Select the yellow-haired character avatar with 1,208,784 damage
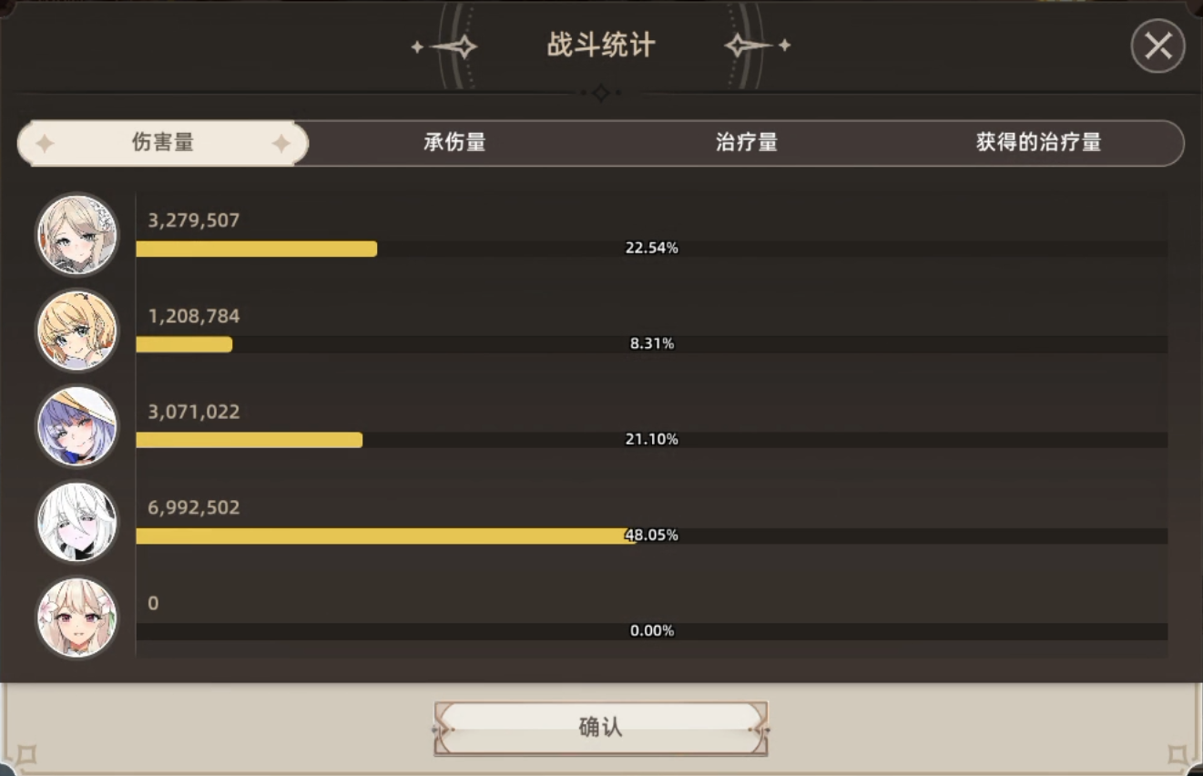Viewport: 1203px width, 776px height. 77,331
